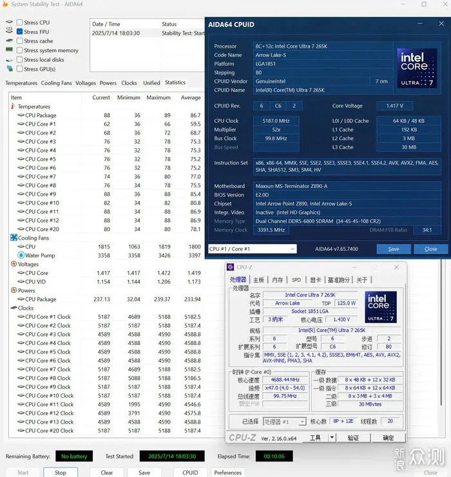The image size is (451, 477).
Task: Click the CPU Package power value 237.13
Action: (x=102, y=299)
